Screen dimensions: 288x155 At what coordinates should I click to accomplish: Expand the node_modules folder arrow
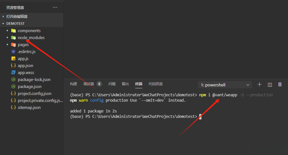(x=7, y=37)
